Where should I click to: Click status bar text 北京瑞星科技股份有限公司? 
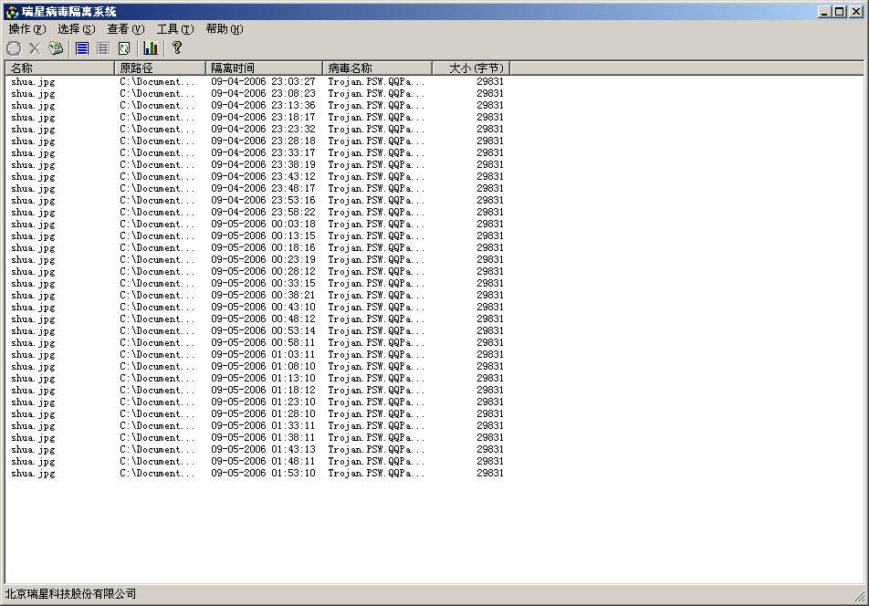(x=71, y=594)
